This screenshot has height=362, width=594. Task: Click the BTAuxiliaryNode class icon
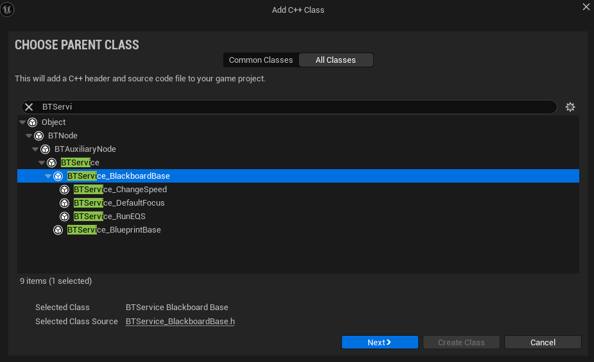pyautogui.click(x=46, y=149)
